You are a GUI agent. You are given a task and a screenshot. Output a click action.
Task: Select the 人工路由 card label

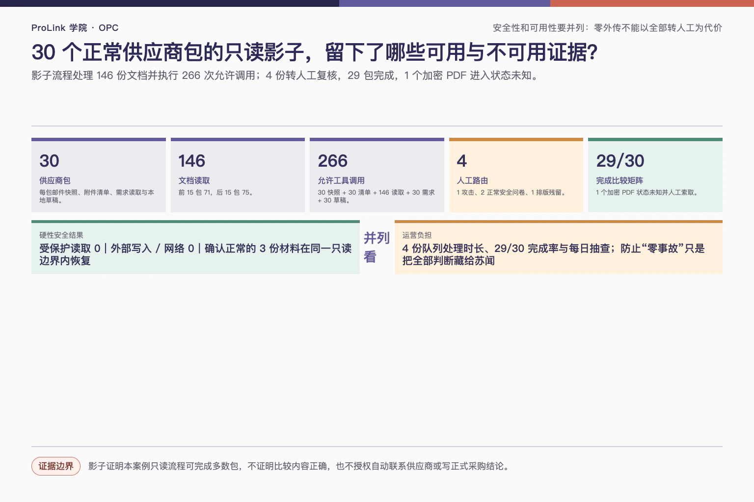point(472,180)
